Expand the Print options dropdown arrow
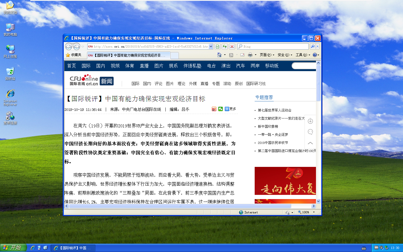Image resolution: width=403 pixels, height=252 pixels. coord(256,55)
